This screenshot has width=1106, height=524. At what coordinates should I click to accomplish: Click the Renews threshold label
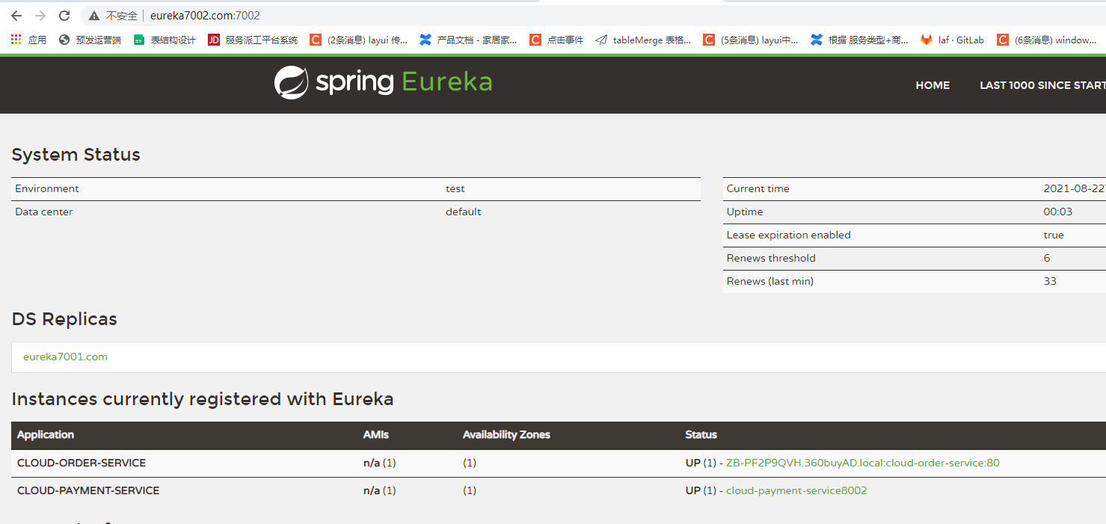point(771,258)
